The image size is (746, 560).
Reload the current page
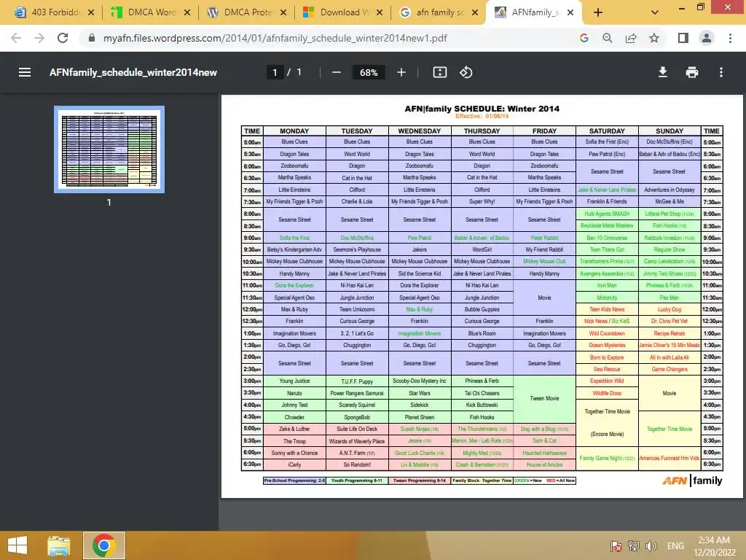click(x=63, y=38)
